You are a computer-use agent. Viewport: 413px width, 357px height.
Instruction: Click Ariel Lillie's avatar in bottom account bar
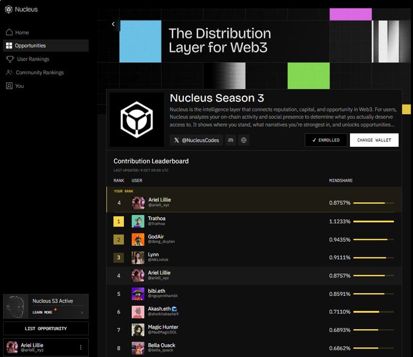point(12,347)
